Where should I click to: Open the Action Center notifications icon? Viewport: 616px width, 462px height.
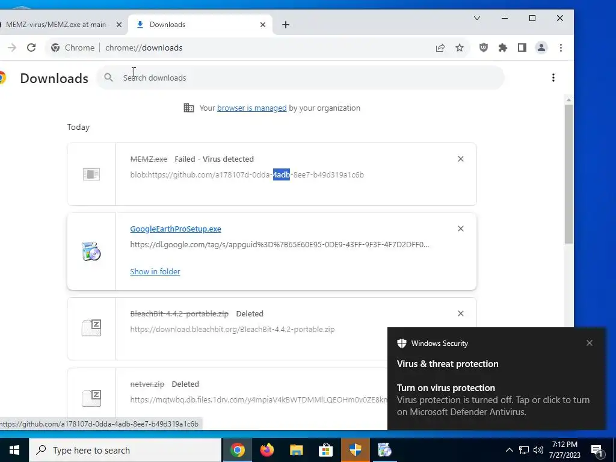(x=597, y=450)
